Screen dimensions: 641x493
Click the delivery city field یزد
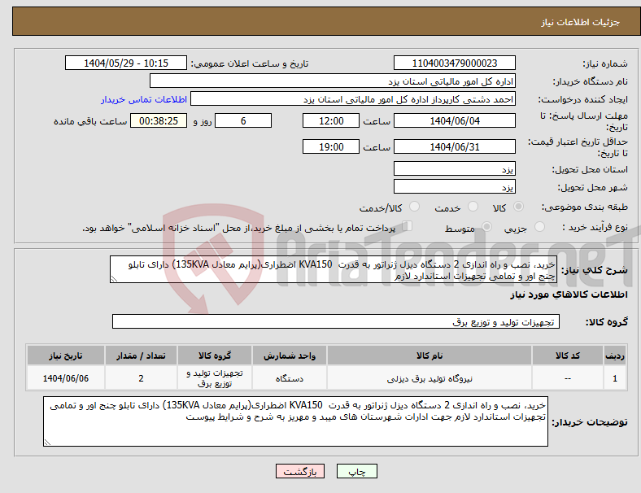click(x=455, y=186)
